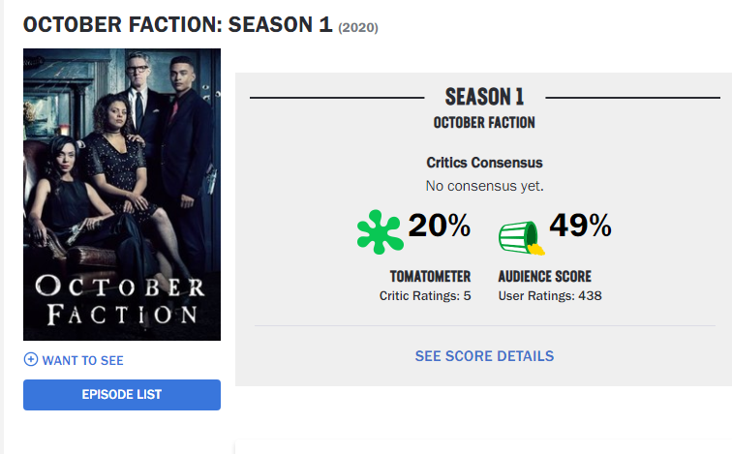Click the User Ratings: 438 text
Viewport: 732px width, 454px height.
[550, 295]
